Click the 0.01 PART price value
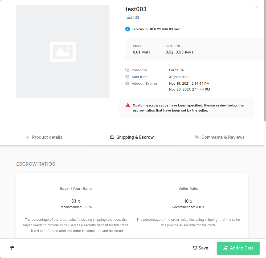Screen dimensions: 266x258 141,52
